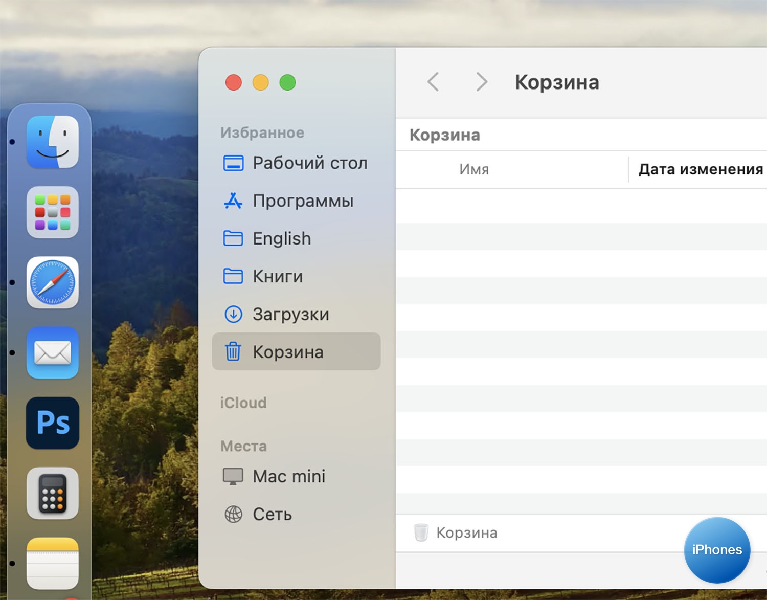Image resolution: width=767 pixels, height=600 pixels.
Task: Launch Launchpad from the Dock
Action: (x=53, y=212)
